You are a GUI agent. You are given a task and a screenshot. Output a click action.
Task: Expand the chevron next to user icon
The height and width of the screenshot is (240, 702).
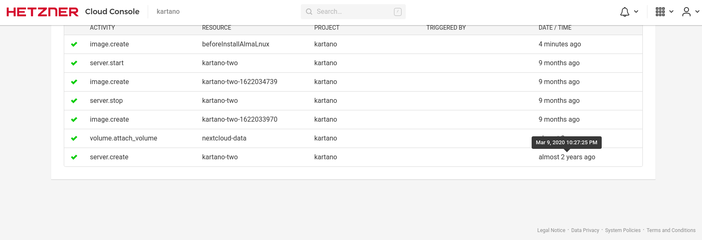point(697,12)
